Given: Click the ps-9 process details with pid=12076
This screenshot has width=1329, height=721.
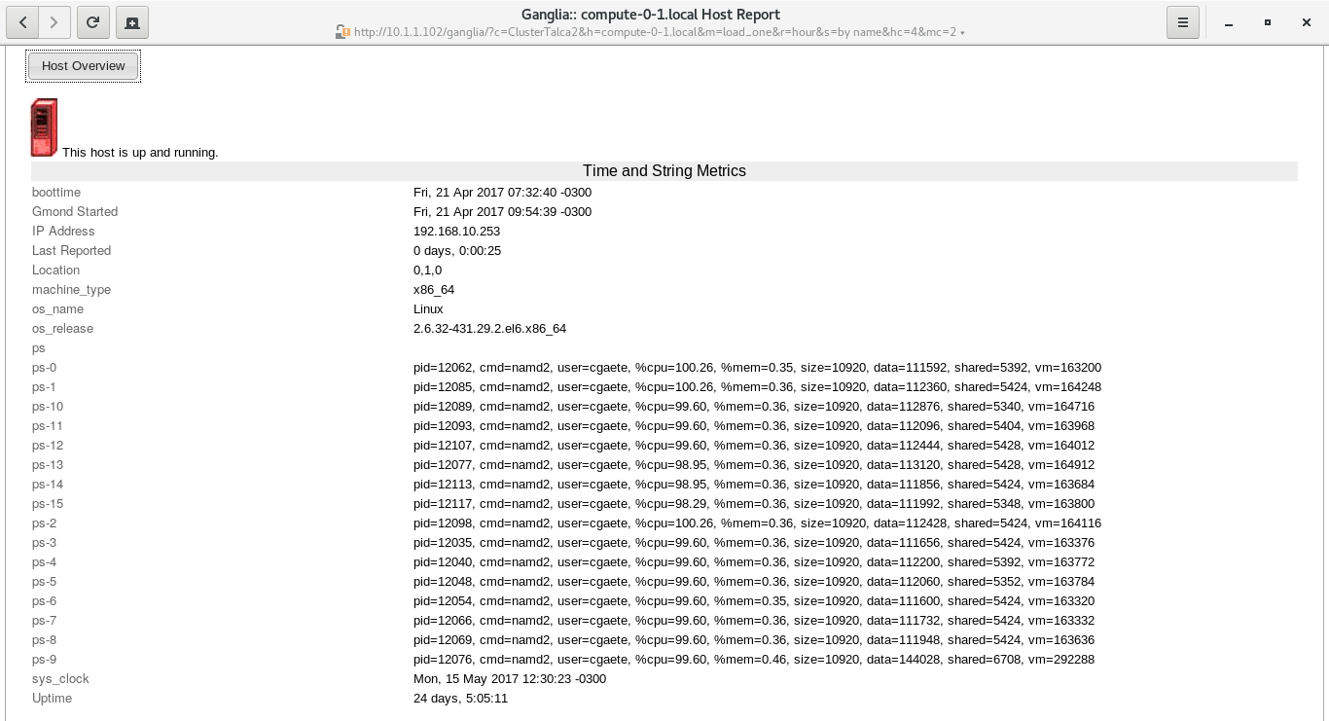Looking at the screenshot, I should click(x=753, y=660).
